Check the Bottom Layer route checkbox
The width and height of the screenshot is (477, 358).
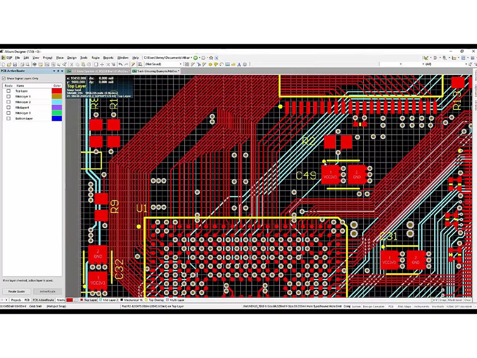point(8,118)
